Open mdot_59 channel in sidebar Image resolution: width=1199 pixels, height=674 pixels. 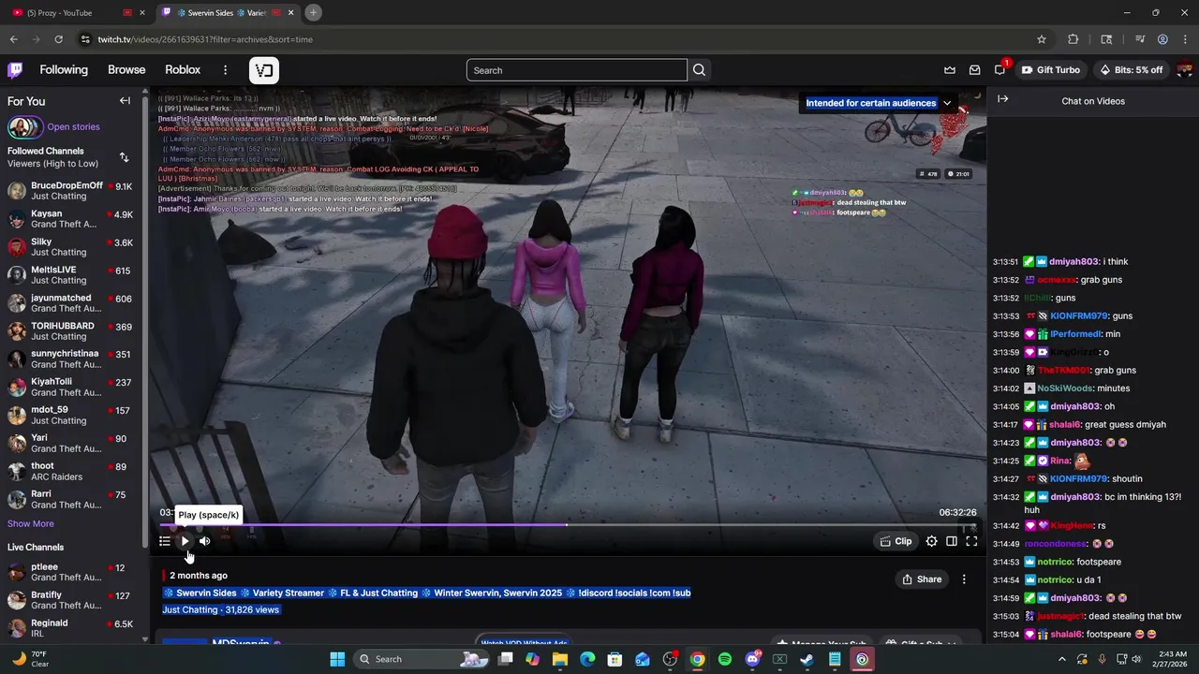[70, 416]
